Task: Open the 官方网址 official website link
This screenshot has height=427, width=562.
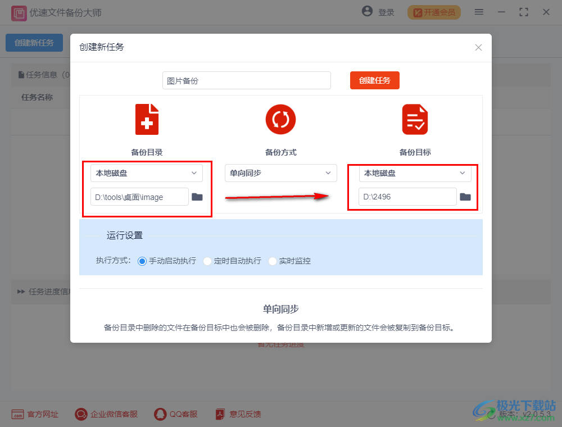Action: click(x=35, y=414)
